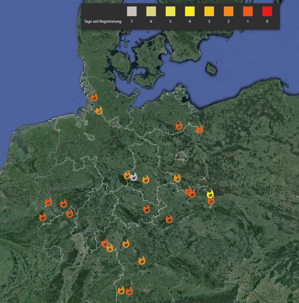Click the 'Tage seit Registrierung' legend label
Viewport: 299px width, 303px height.
coord(103,22)
